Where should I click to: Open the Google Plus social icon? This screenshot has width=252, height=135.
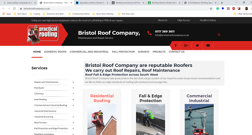click(x=186, y=46)
